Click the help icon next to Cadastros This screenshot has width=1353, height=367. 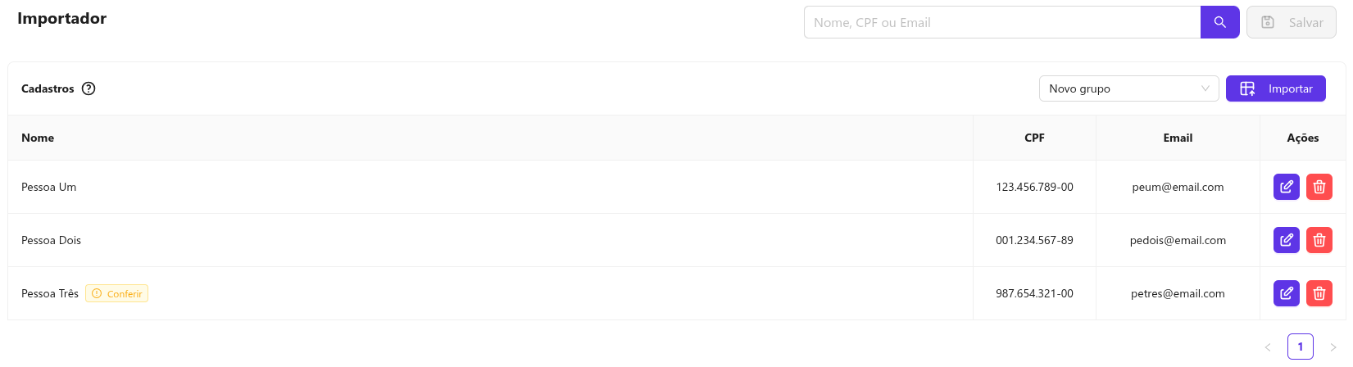point(89,88)
